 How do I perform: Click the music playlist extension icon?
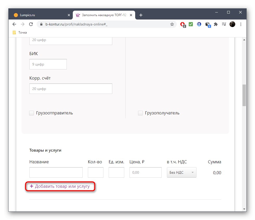pyautogui.click(x=224, y=24)
